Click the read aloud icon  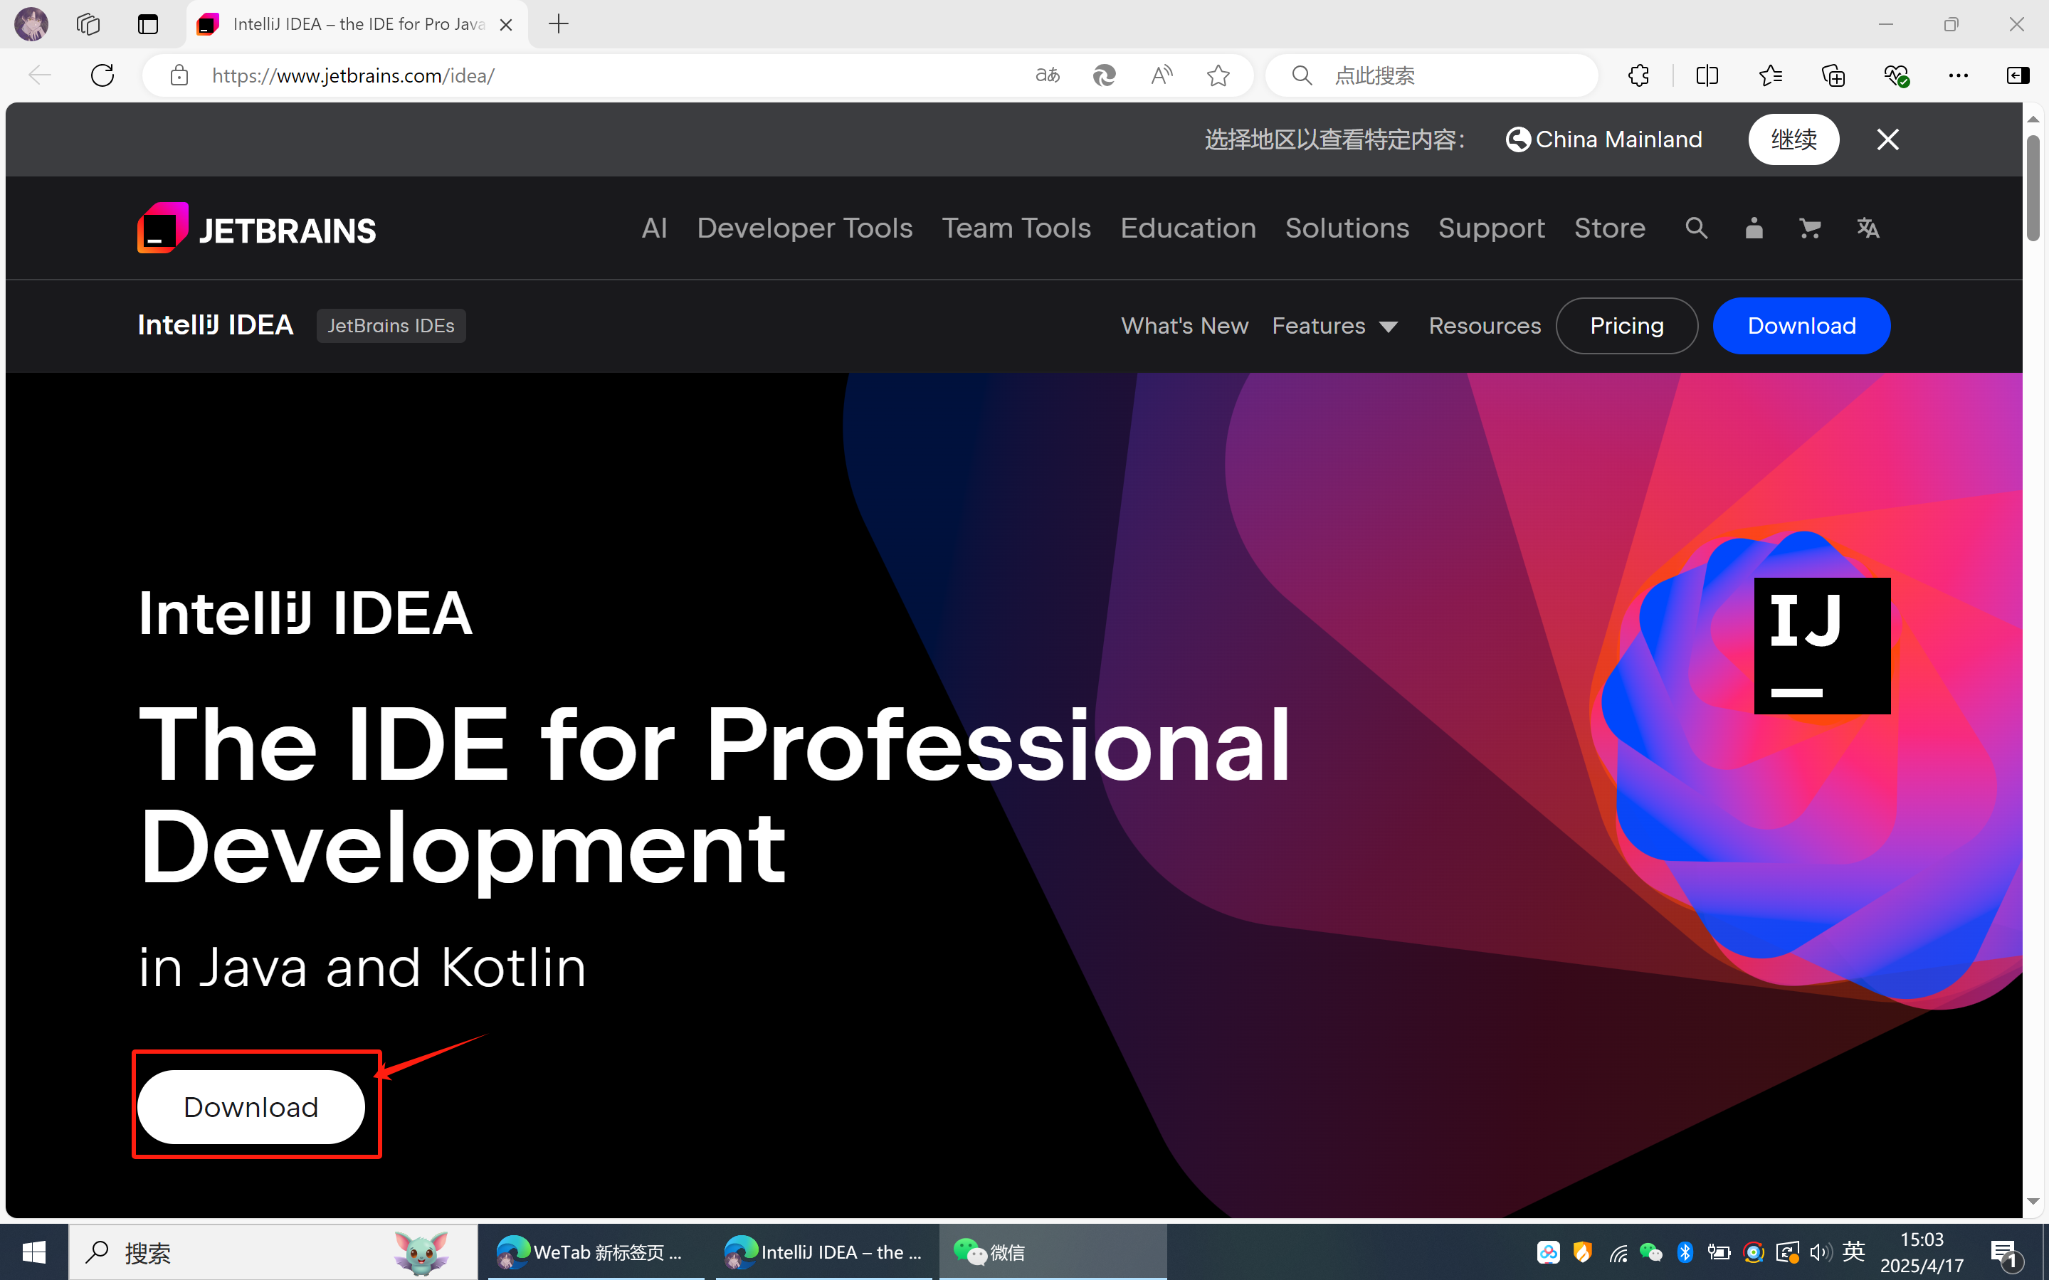coord(1162,75)
